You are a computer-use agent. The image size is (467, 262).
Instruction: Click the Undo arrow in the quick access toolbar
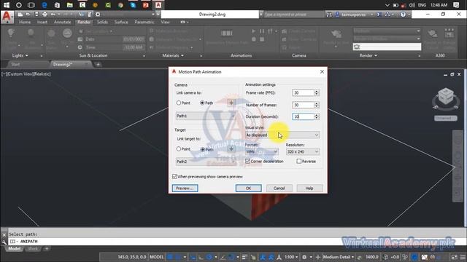pyautogui.click(x=53, y=15)
